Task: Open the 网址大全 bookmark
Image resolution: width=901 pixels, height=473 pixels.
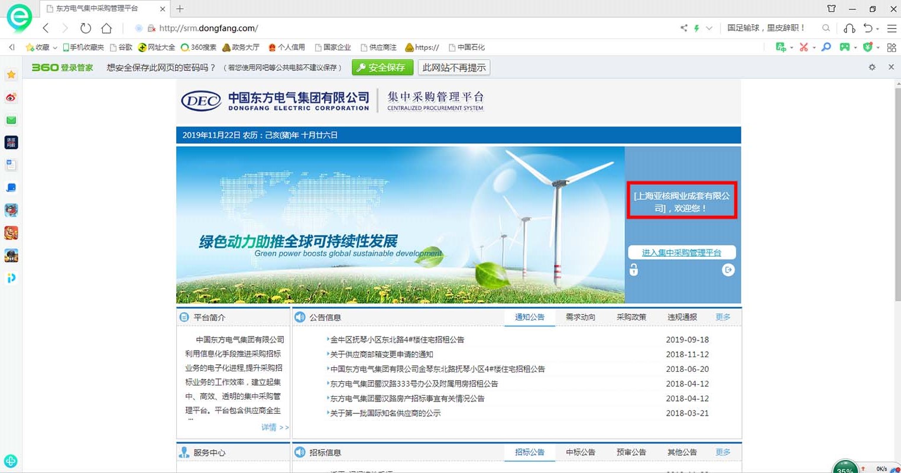Action: (x=157, y=47)
